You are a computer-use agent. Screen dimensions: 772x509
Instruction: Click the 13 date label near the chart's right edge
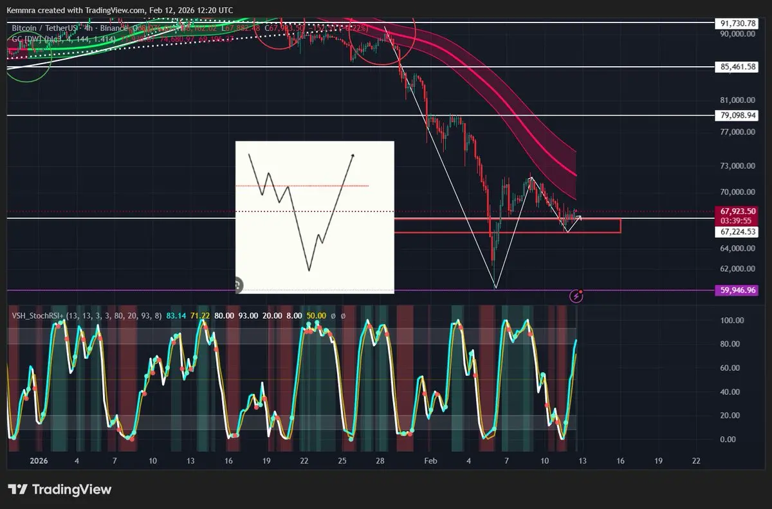pyautogui.click(x=582, y=461)
